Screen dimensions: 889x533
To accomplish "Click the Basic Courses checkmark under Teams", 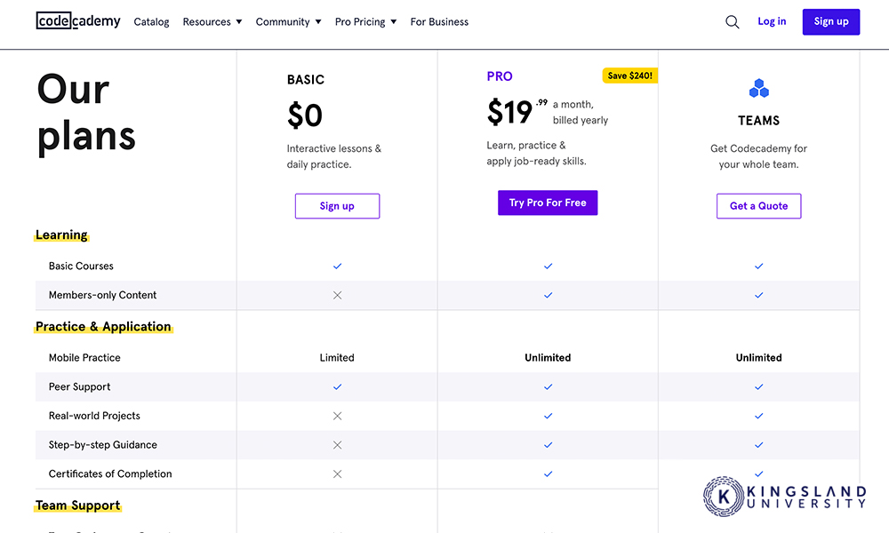I will coord(758,266).
